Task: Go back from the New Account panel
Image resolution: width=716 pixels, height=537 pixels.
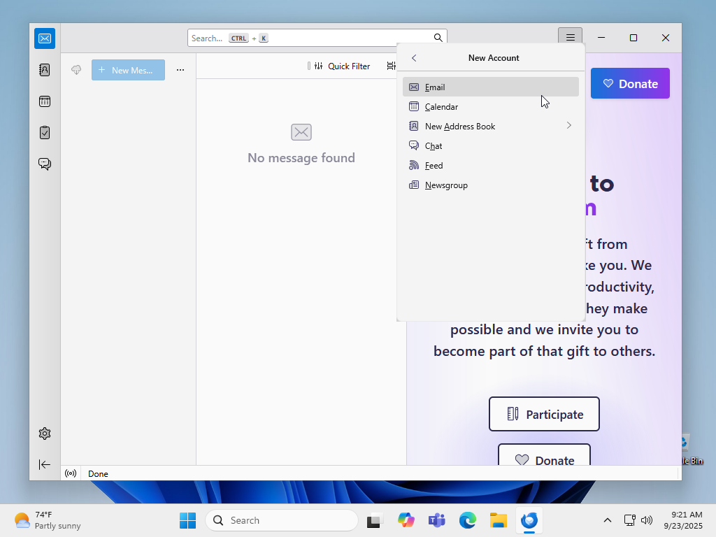Action: (x=414, y=58)
